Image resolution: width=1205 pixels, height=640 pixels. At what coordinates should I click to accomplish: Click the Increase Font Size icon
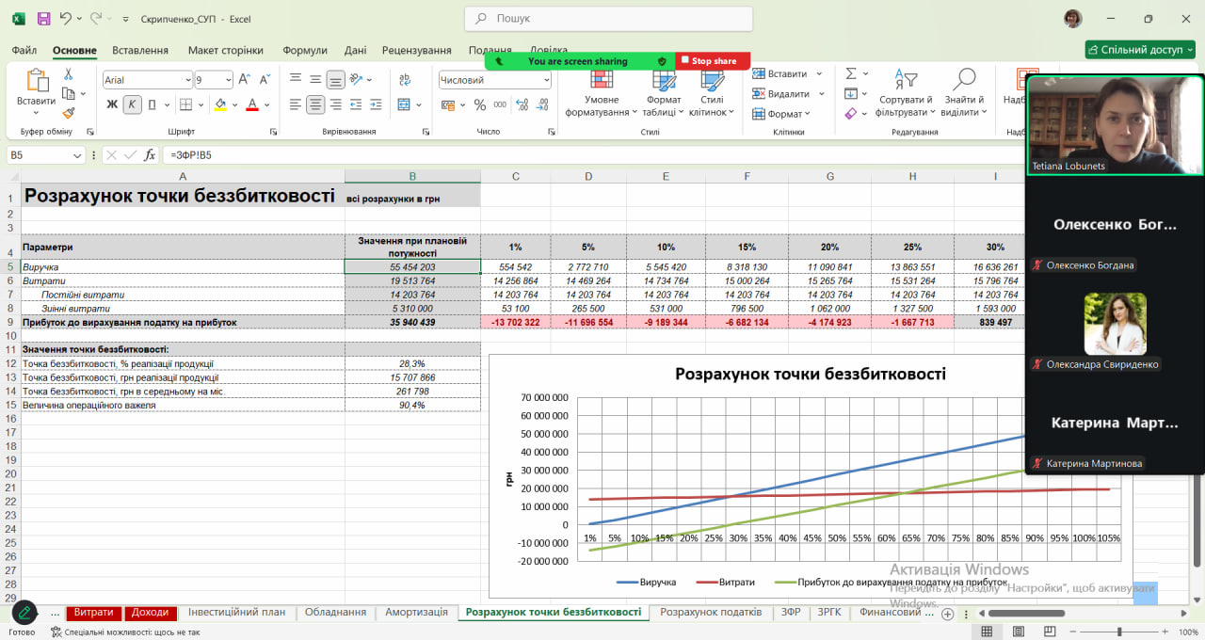coord(244,80)
